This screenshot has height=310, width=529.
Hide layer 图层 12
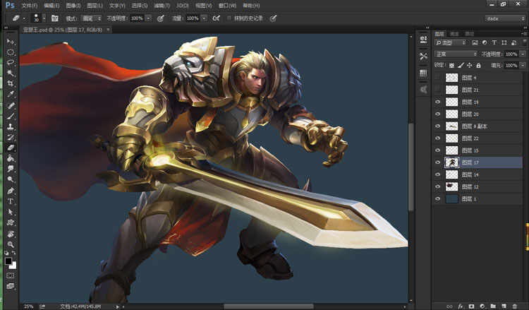point(437,186)
